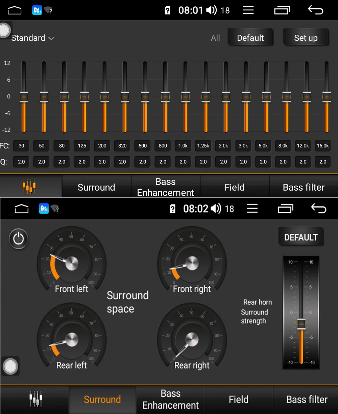Click the 3.0k frequency field
The height and width of the screenshot is (414, 338).
(243, 146)
